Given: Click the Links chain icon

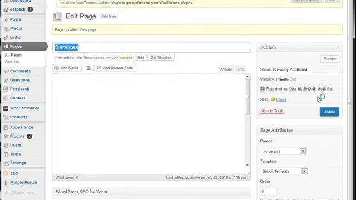Looking at the screenshot, I should tap(6, 37).
